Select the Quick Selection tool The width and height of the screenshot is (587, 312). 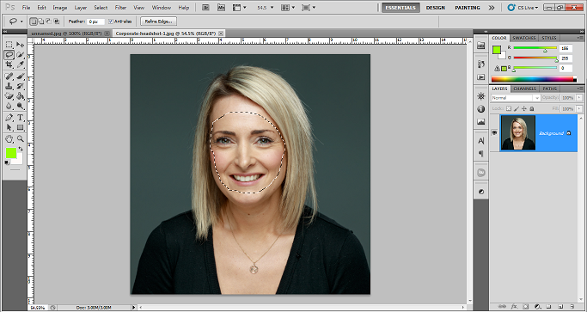[21, 55]
